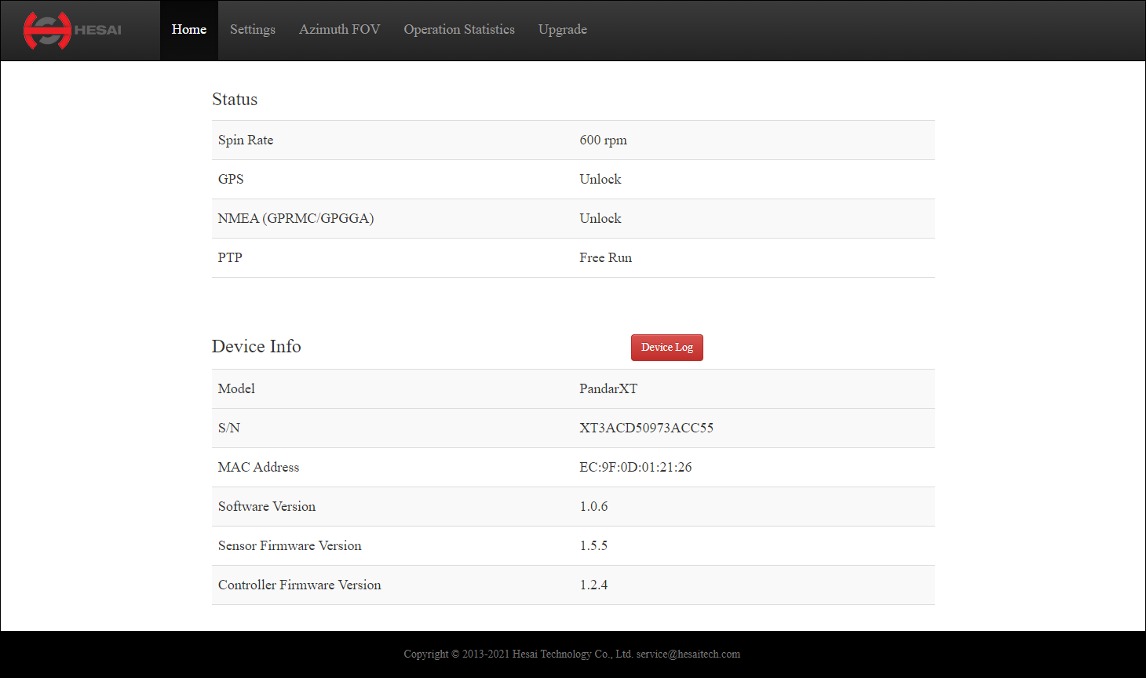Click the GPS row label
Image resolution: width=1146 pixels, height=678 pixels.
231,180
